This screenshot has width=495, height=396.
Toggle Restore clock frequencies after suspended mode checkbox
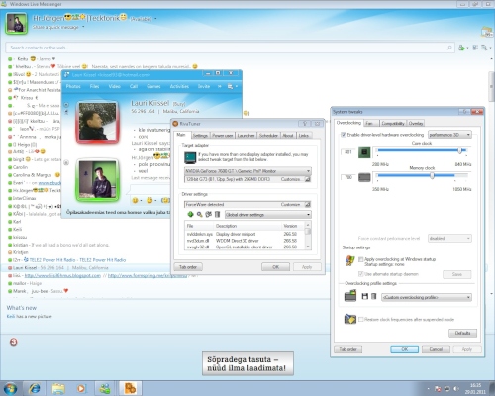(361, 319)
